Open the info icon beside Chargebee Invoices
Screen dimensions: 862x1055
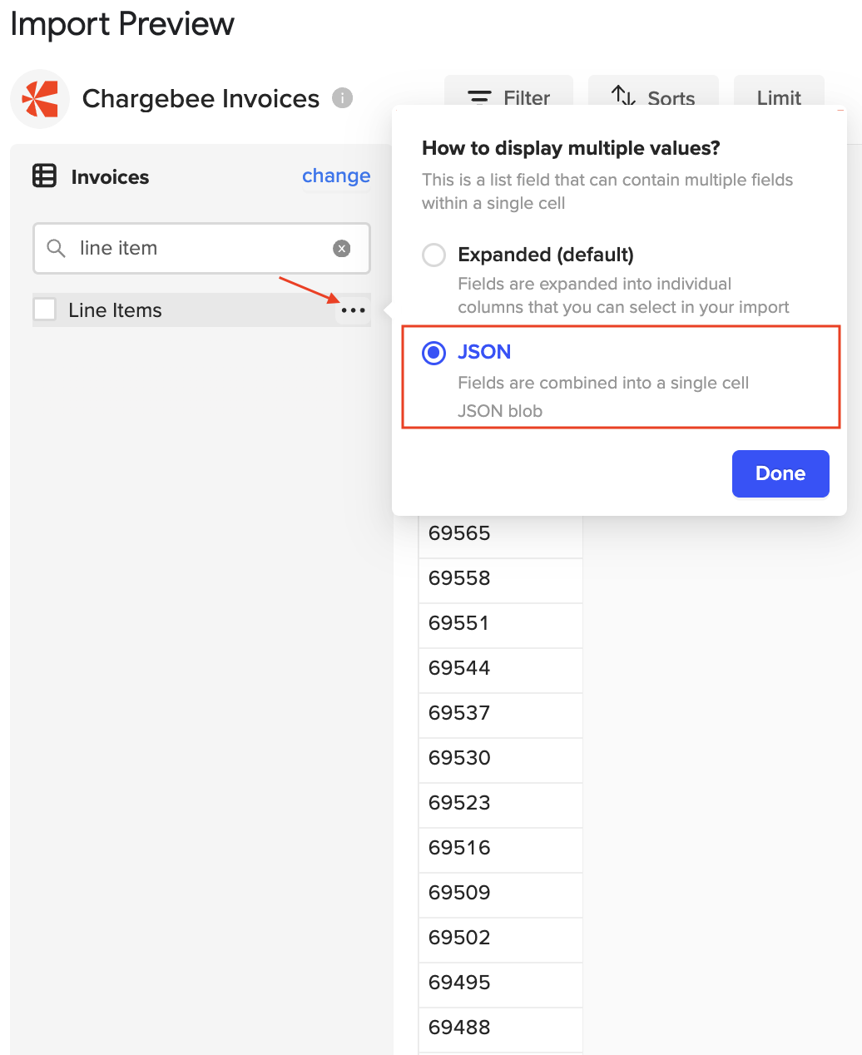[x=342, y=98]
